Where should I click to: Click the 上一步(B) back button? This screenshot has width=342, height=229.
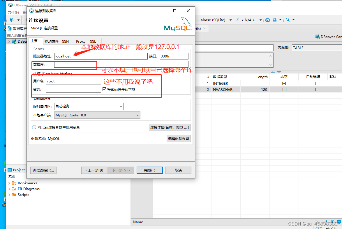94,170
